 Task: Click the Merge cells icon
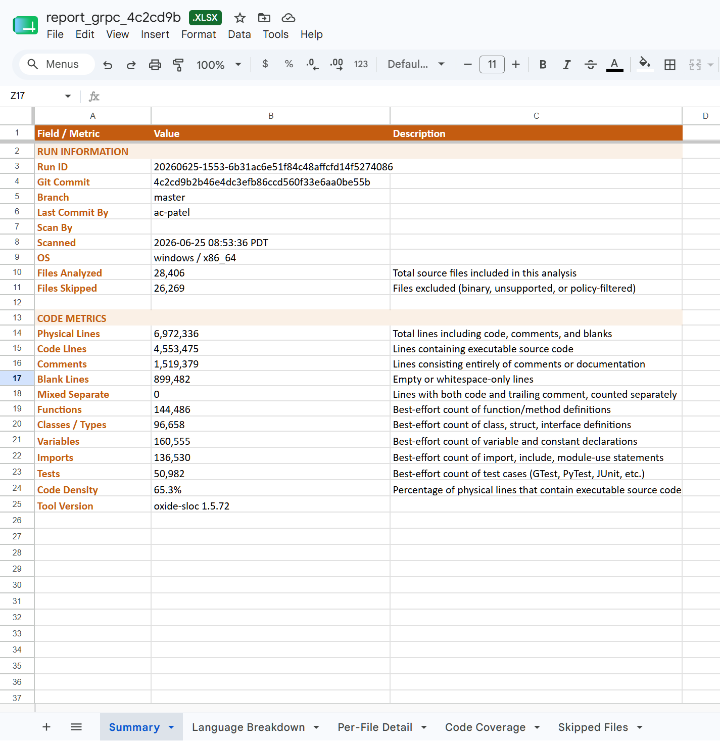[695, 64]
